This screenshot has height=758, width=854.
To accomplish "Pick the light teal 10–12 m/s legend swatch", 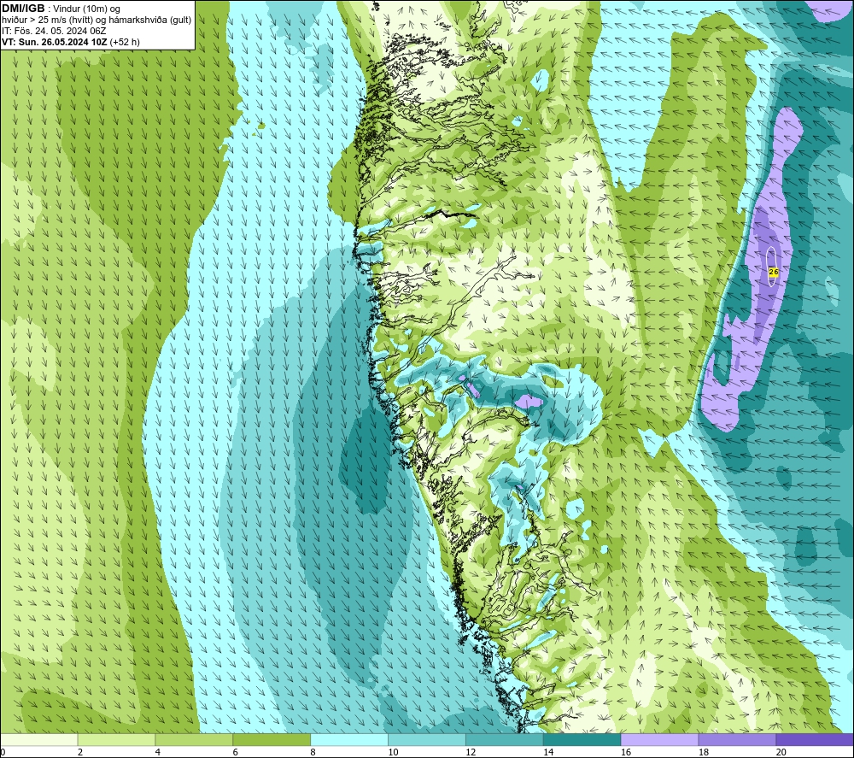I will point(427,739).
